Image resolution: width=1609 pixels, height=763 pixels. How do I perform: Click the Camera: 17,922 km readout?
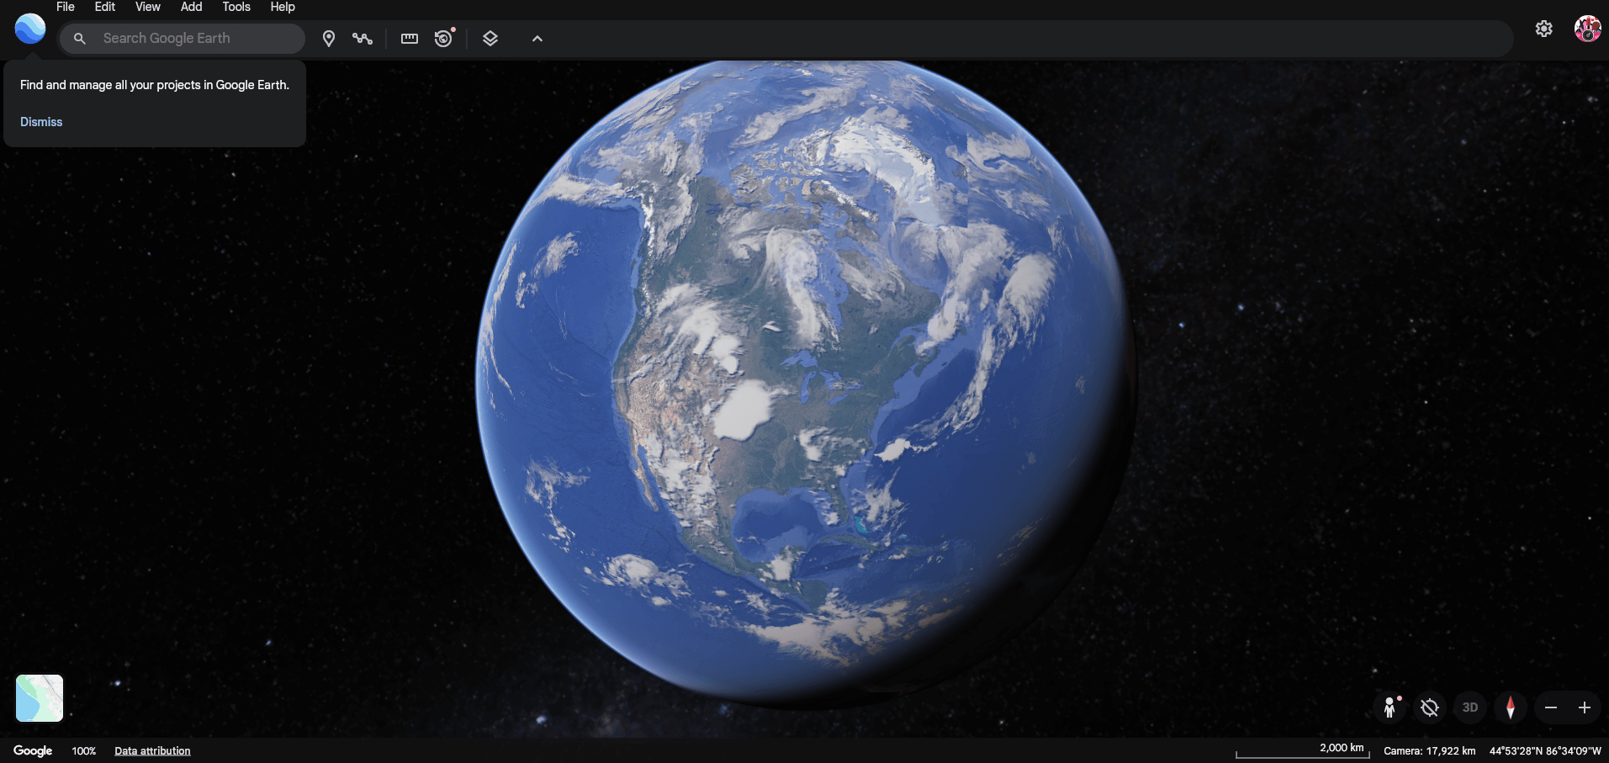point(1430,751)
